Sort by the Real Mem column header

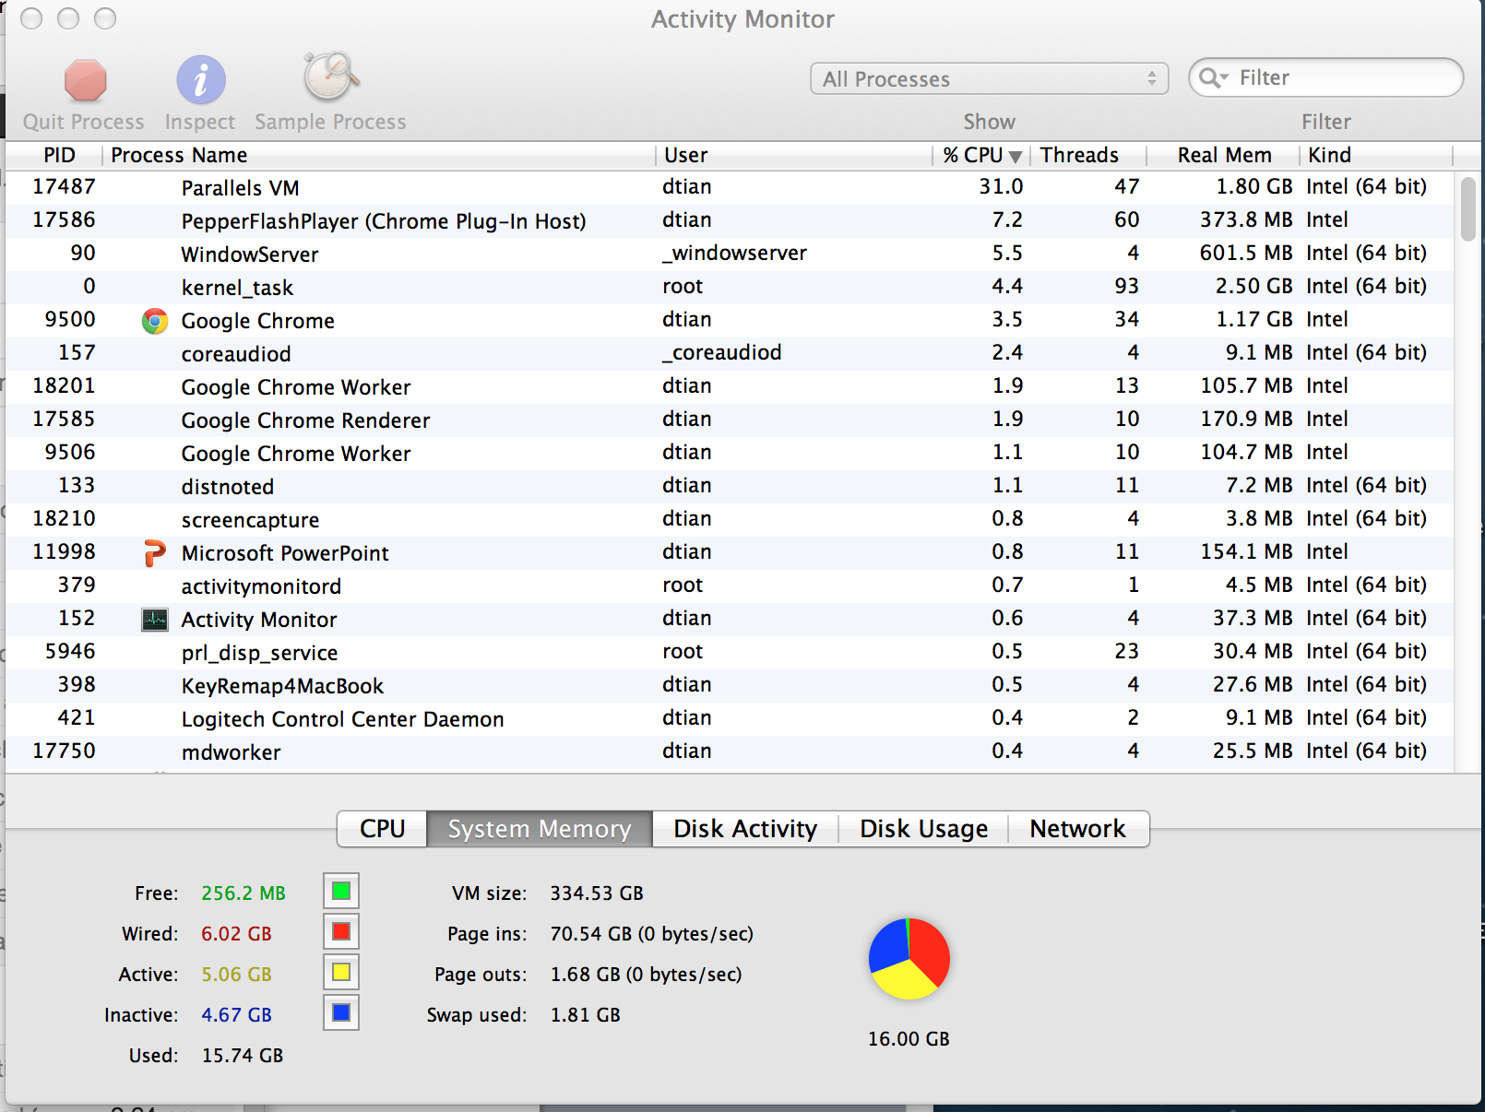(1224, 155)
